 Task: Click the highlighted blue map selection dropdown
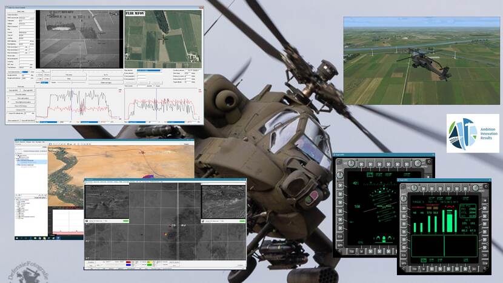coord(149,70)
